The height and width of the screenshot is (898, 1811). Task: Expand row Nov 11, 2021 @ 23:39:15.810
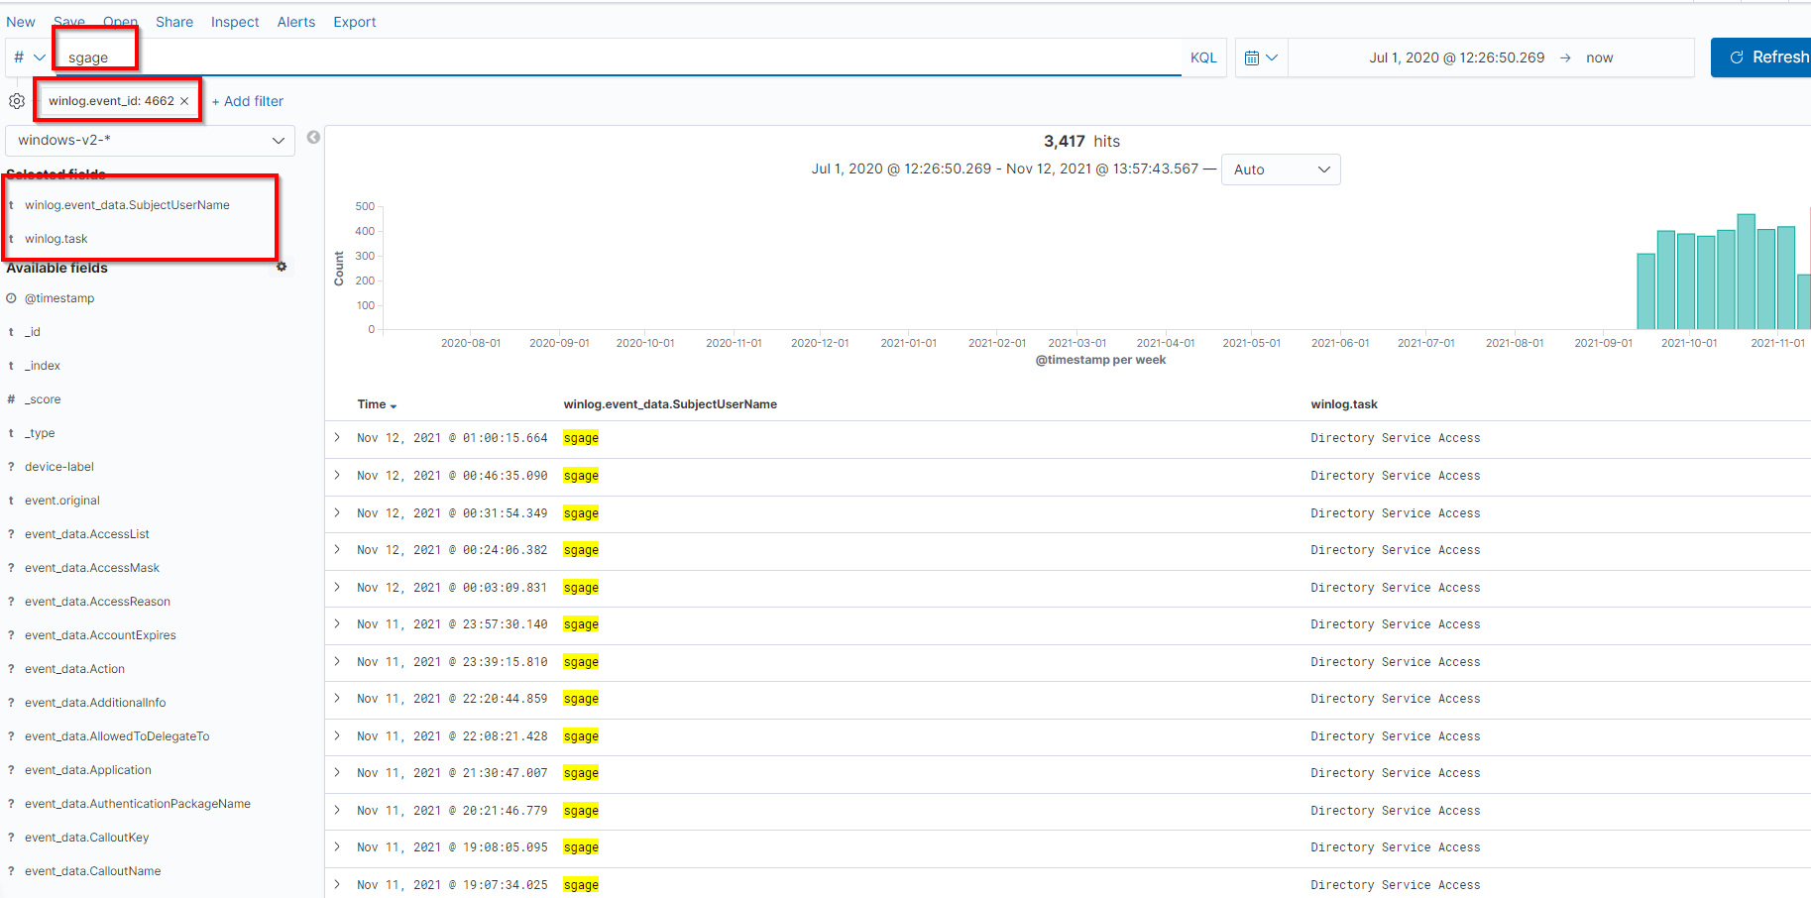coord(337,662)
